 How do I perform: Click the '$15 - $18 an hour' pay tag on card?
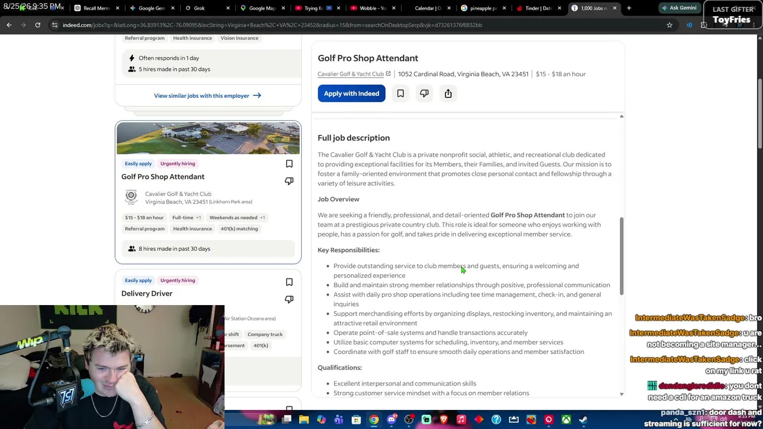coord(144,217)
